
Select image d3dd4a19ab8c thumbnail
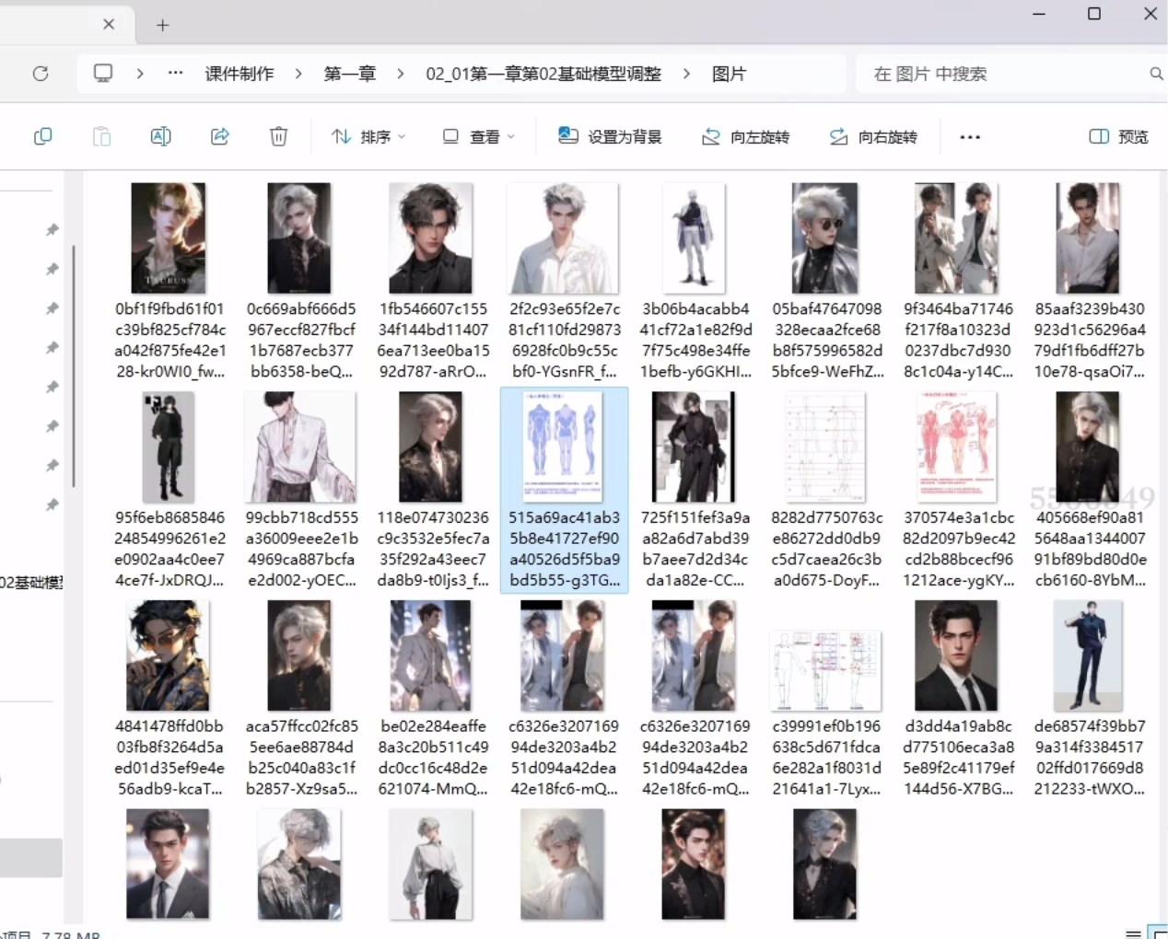[x=957, y=655]
